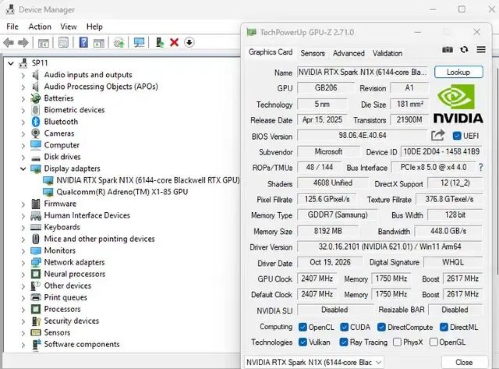Expand the Keyboards node

pos(23,228)
